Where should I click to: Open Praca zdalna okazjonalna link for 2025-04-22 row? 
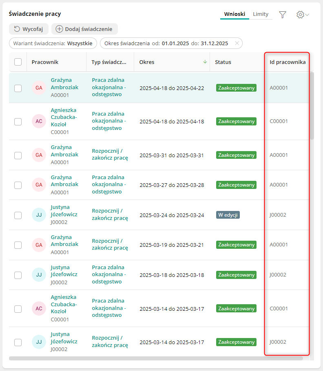coord(109,87)
